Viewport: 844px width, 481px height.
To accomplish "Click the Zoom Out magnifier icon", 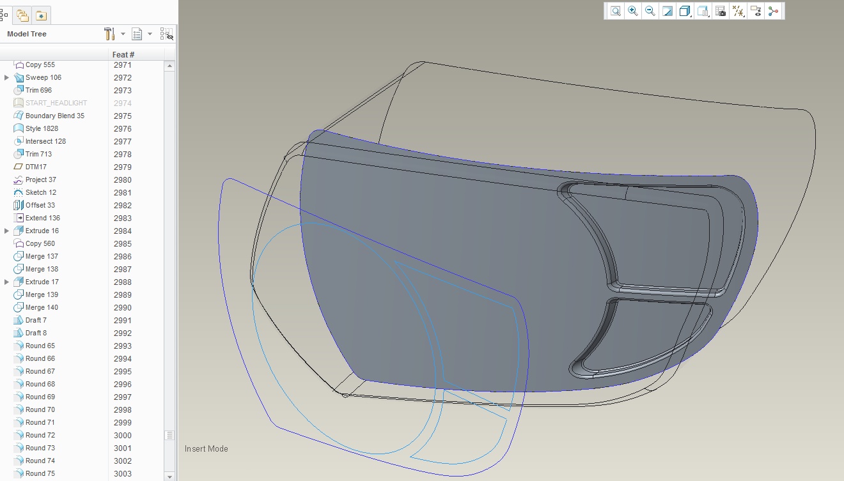I will [x=650, y=11].
